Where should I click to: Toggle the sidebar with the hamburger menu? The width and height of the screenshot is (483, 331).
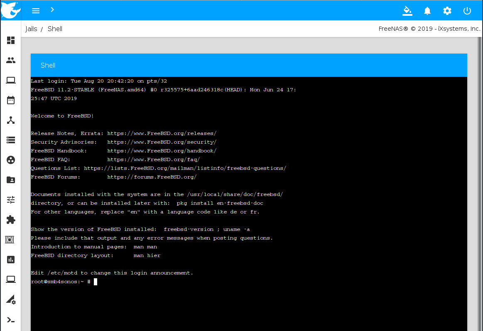(x=36, y=11)
